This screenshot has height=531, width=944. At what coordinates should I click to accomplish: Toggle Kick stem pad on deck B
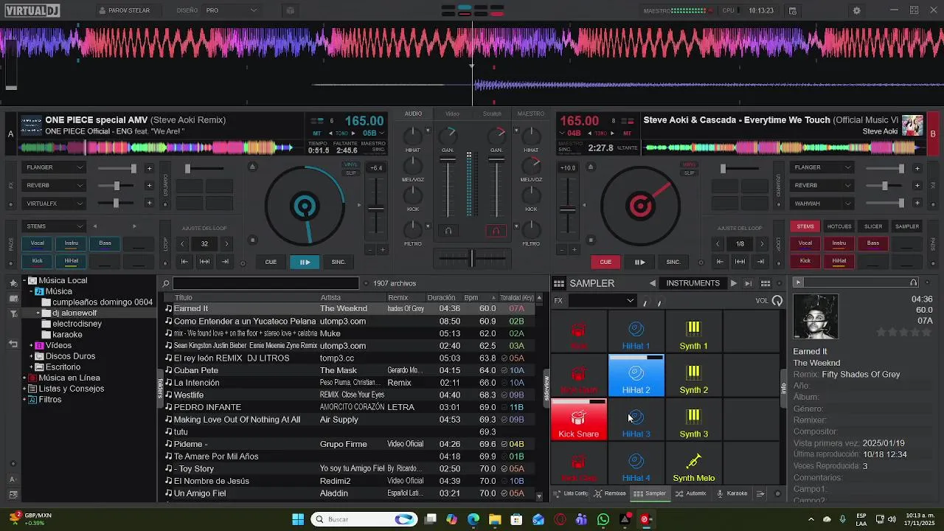pyautogui.click(x=805, y=261)
